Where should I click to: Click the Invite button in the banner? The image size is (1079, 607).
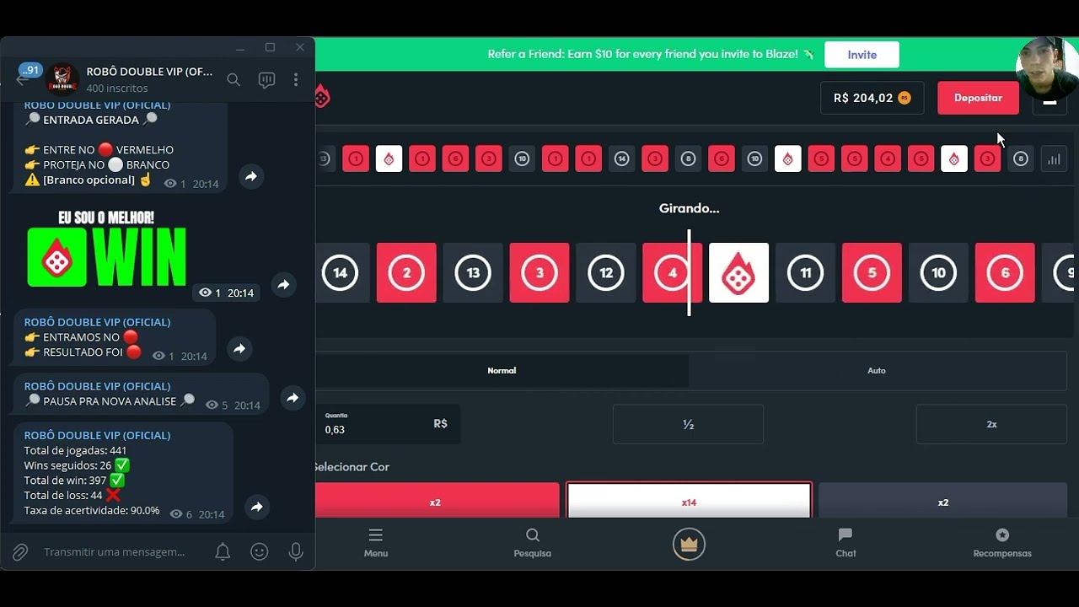pos(862,55)
